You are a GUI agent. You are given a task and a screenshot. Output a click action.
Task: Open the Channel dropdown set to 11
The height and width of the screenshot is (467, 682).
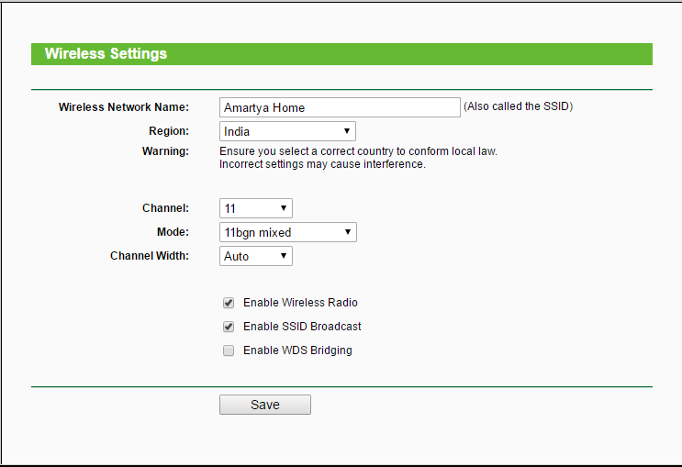(256, 208)
